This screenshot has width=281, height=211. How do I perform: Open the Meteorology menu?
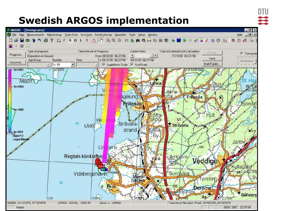54,35
